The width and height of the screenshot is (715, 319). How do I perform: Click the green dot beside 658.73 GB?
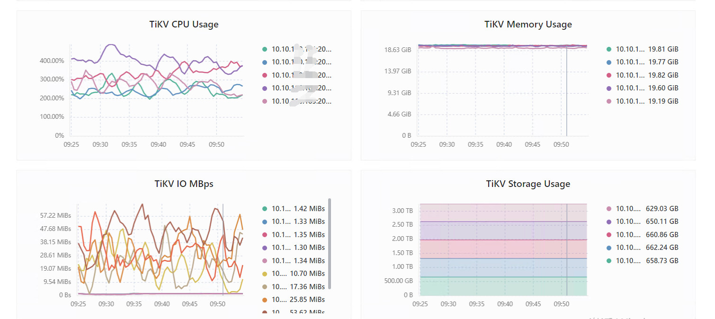tap(609, 261)
